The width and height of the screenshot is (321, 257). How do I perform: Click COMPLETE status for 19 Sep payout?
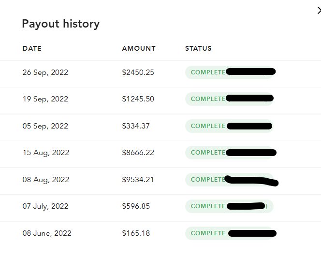click(x=208, y=99)
